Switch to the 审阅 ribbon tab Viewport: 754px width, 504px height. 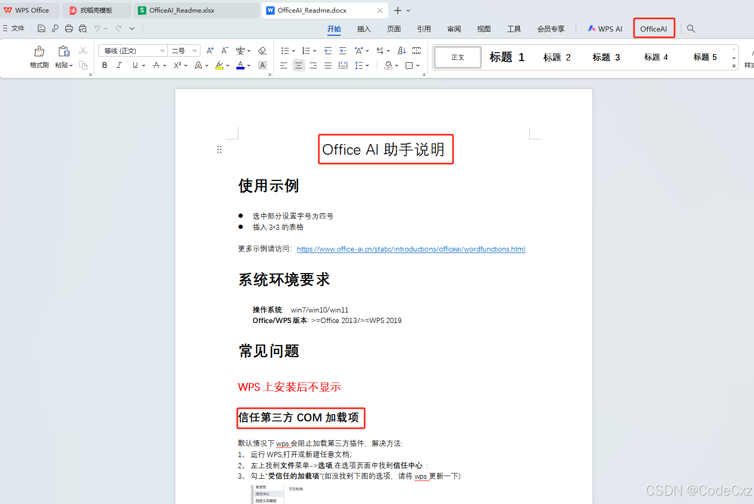pyautogui.click(x=454, y=29)
